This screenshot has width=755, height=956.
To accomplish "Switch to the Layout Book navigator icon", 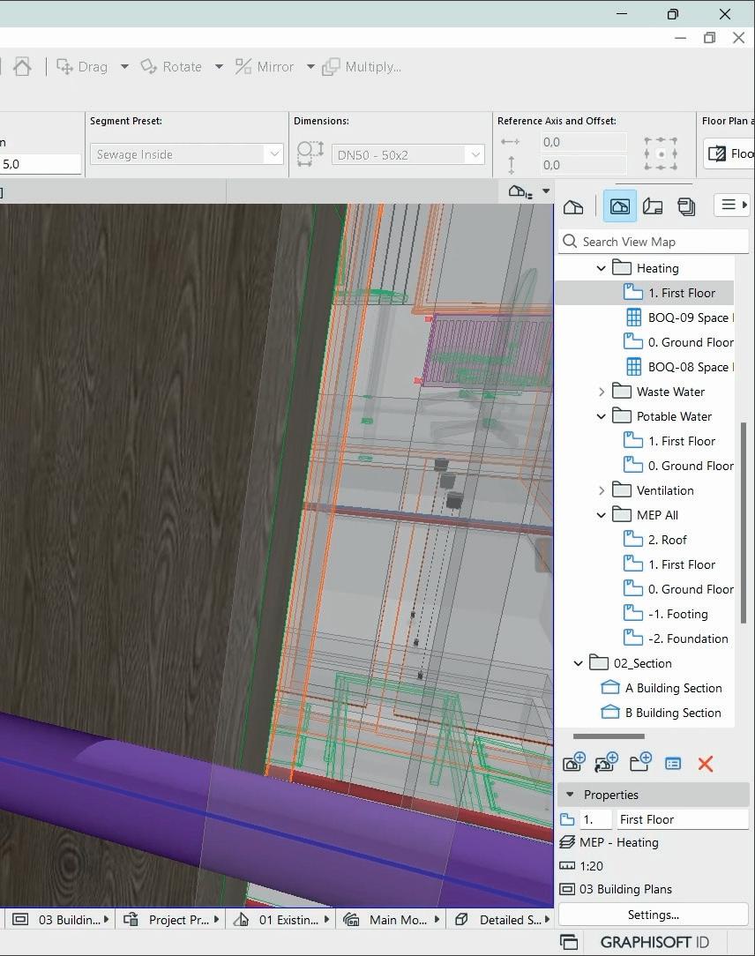I will click(653, 206).
